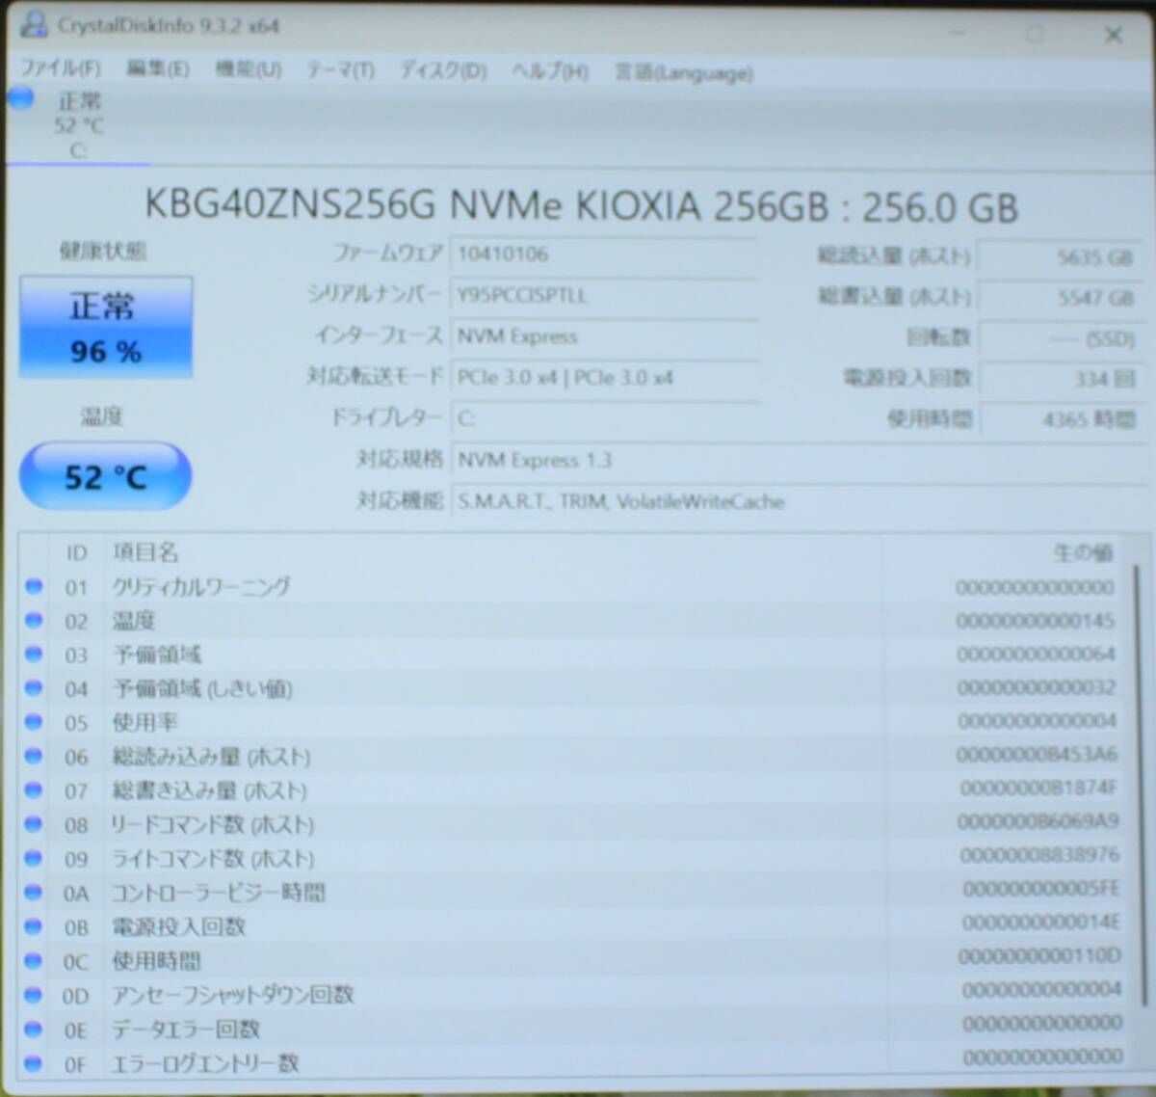Image resolution: width=1156 pixels, height=1097 pixels.
Task: Click the status dot for ID 0C row
Action: [x=34, y=961]
